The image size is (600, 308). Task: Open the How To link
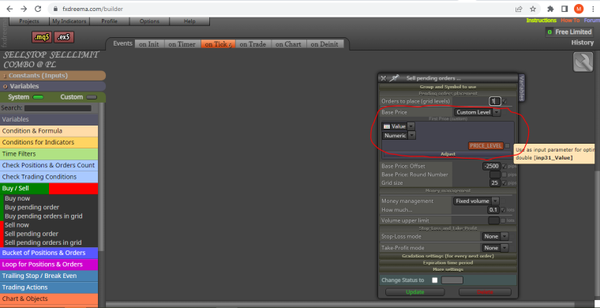570,21
